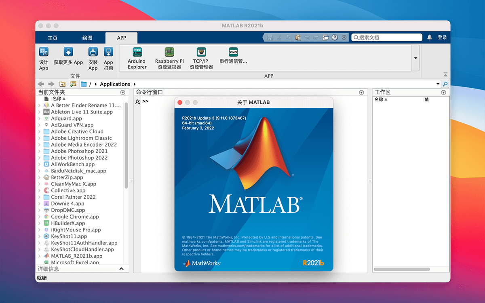The height and width of the screenshot is (303, 485).
Task: Select the APP ribbon tab
Action: point(121,38)
